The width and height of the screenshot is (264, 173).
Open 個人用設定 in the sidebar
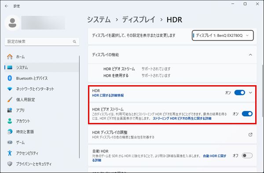42,99
